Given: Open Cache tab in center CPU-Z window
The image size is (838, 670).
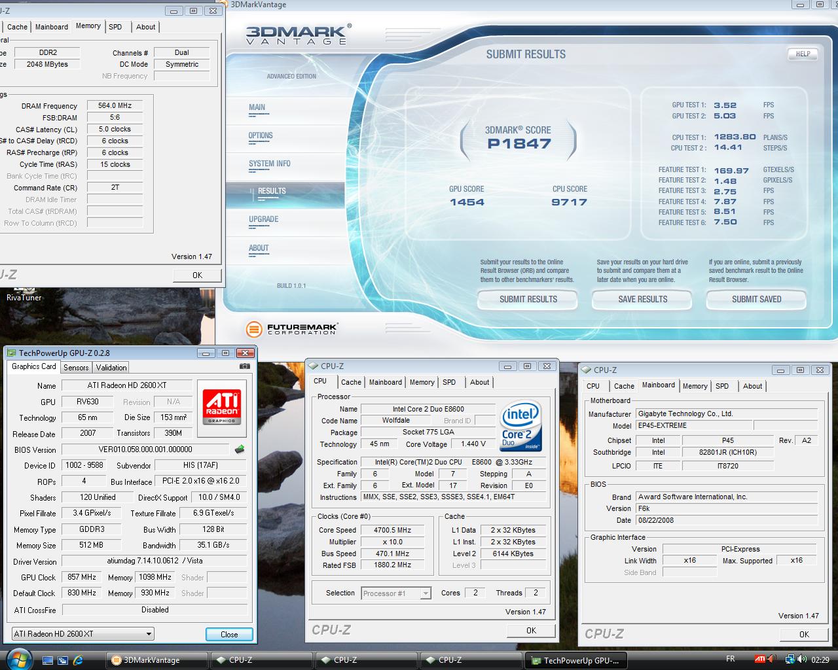Looking at the screenshot, I should [x=351, y=382].
